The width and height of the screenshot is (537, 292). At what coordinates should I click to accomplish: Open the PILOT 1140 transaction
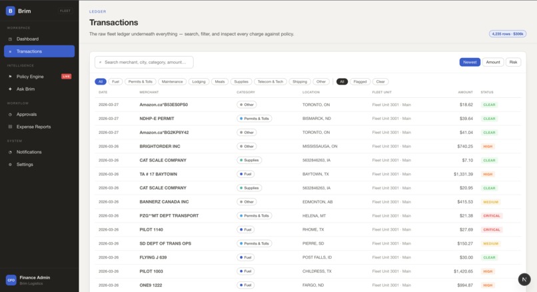point(308,229)
